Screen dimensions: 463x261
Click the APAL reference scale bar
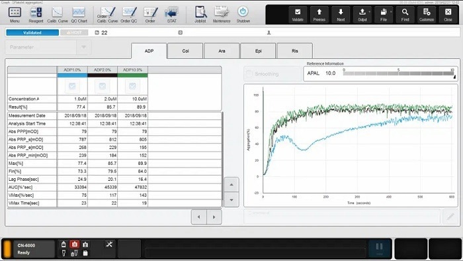[x=398, y=74]
